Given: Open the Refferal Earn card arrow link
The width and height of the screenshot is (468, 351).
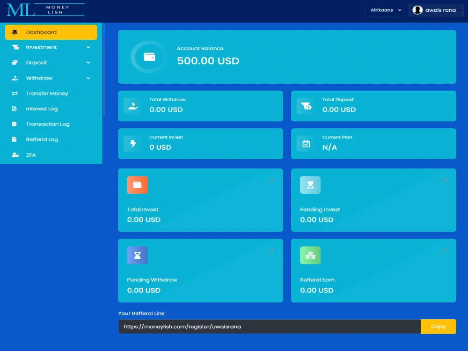Looking at the screenshot, I should point(444,251).
